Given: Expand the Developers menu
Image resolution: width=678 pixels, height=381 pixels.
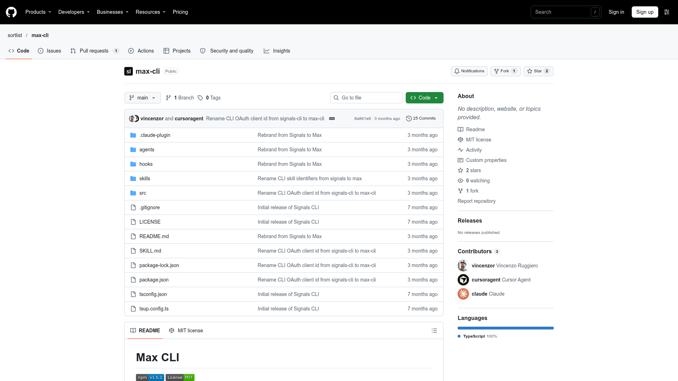Looking at the screenshot, I should 74,12.
